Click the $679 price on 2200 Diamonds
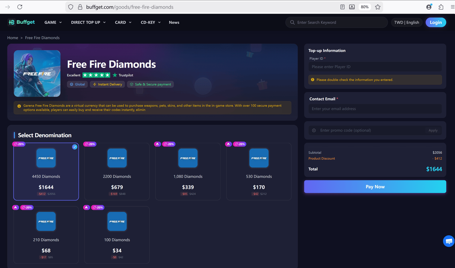This screenshot has width=455, height=268. [117, 187]
